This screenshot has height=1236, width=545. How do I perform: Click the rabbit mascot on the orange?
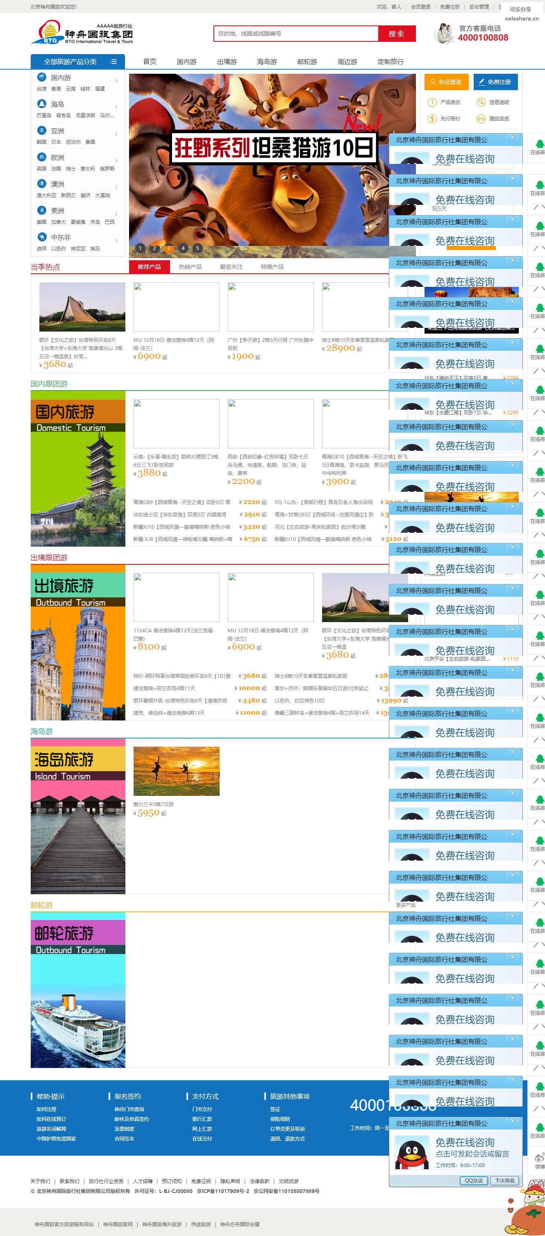(x=534, y=1193)
